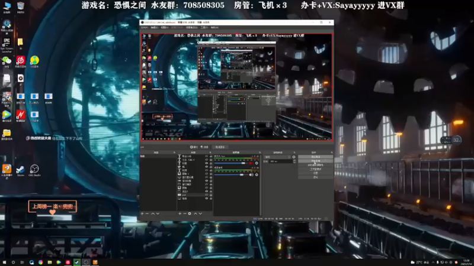
Task: Set the desktop audio volume slider
Action: [x=231, y=174]
